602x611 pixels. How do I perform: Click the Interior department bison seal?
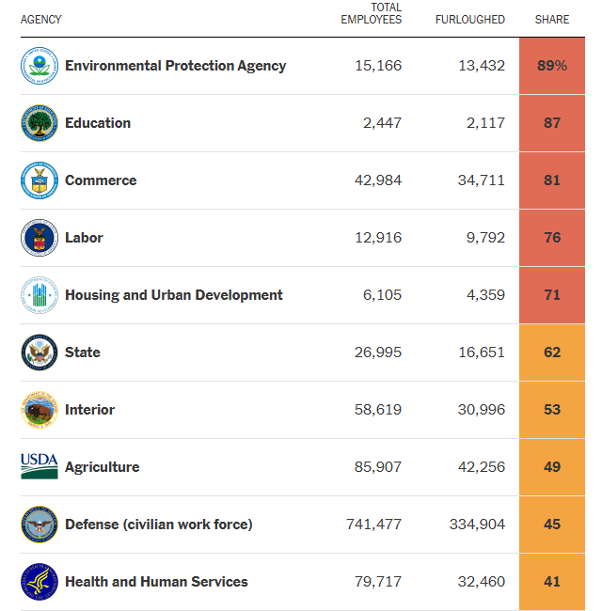pos(40,410)
